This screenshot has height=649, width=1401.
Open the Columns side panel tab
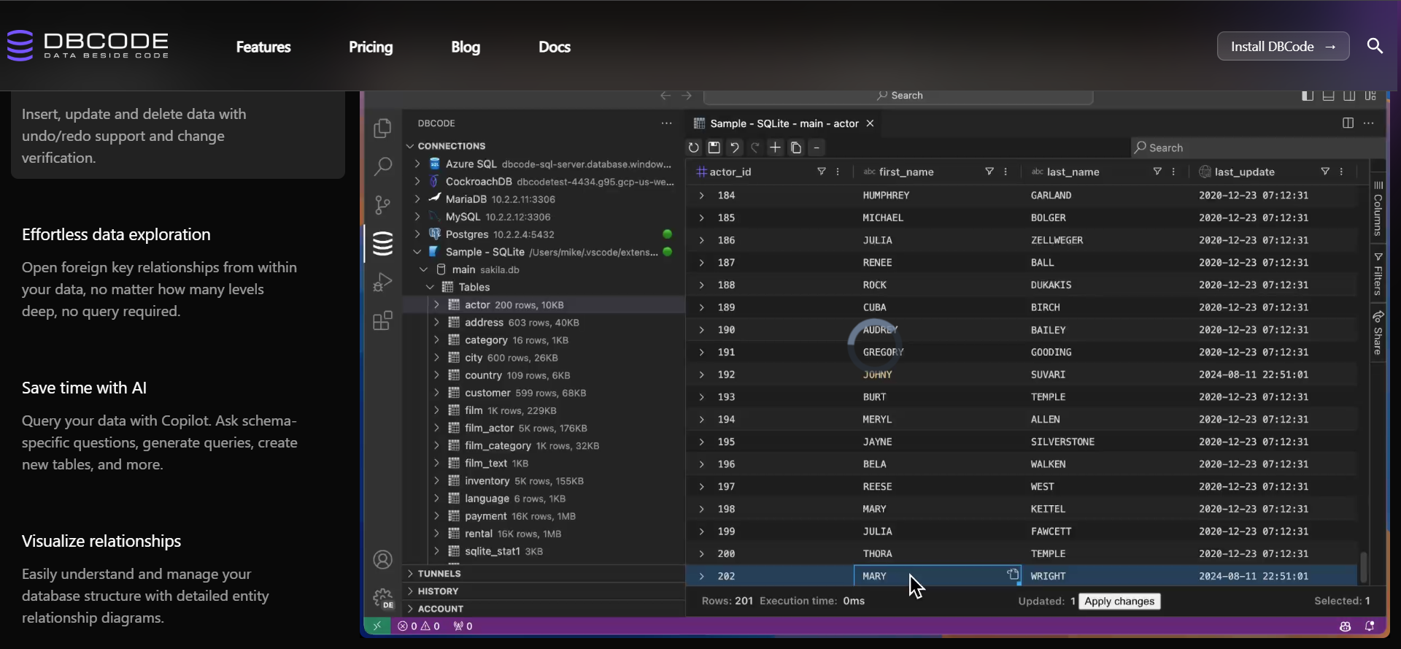[1378, 208]
